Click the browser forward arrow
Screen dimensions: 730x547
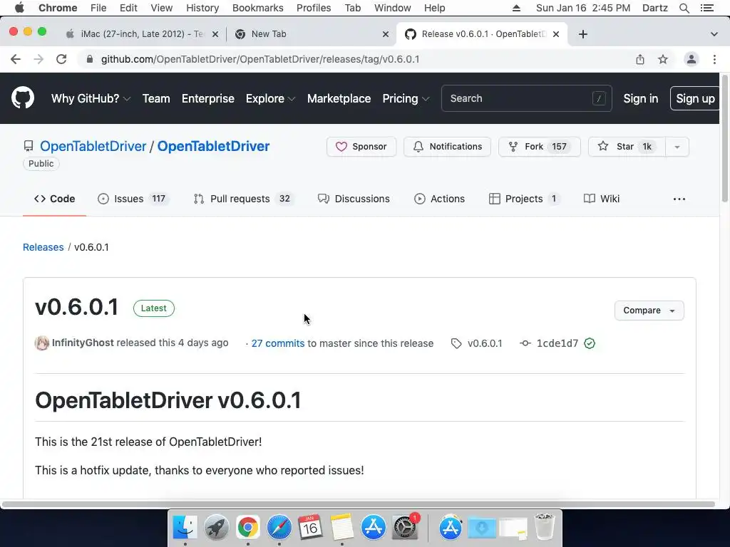[x=38, y=59]
